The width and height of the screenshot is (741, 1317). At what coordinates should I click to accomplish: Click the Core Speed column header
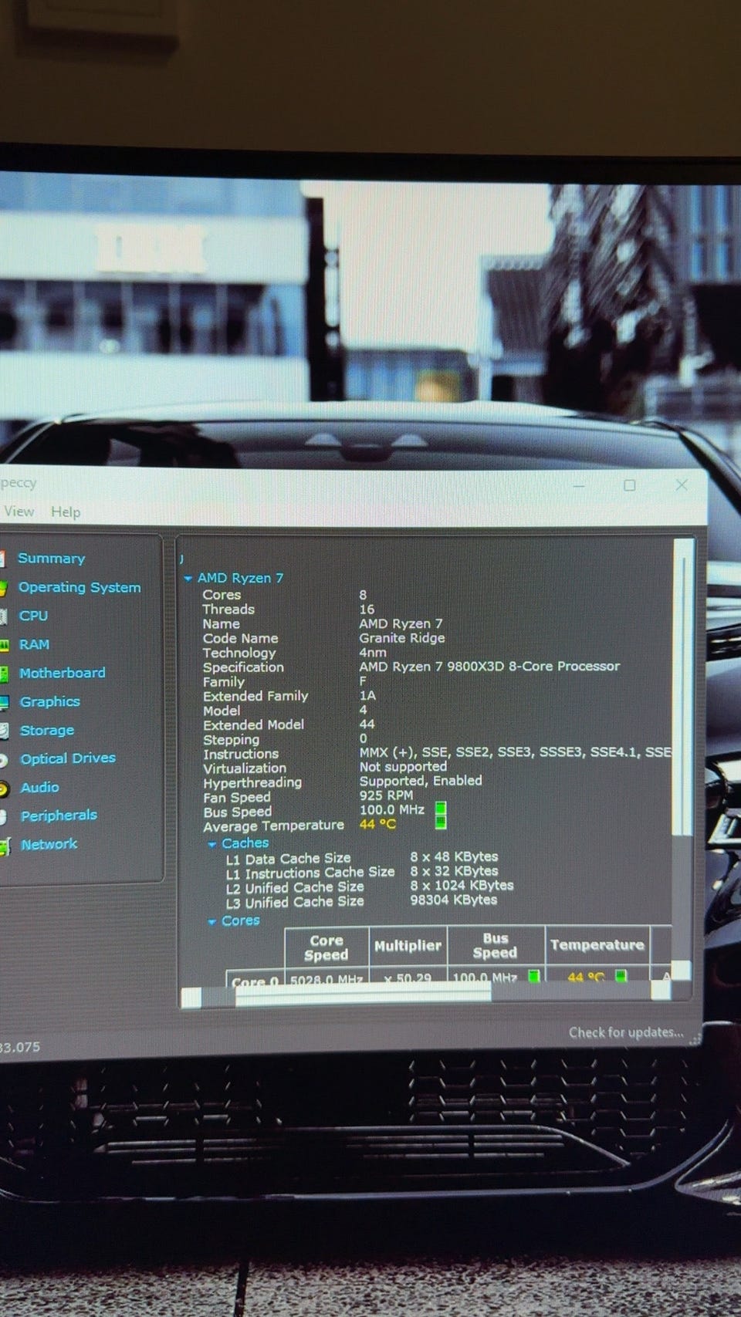click(327, 947)
